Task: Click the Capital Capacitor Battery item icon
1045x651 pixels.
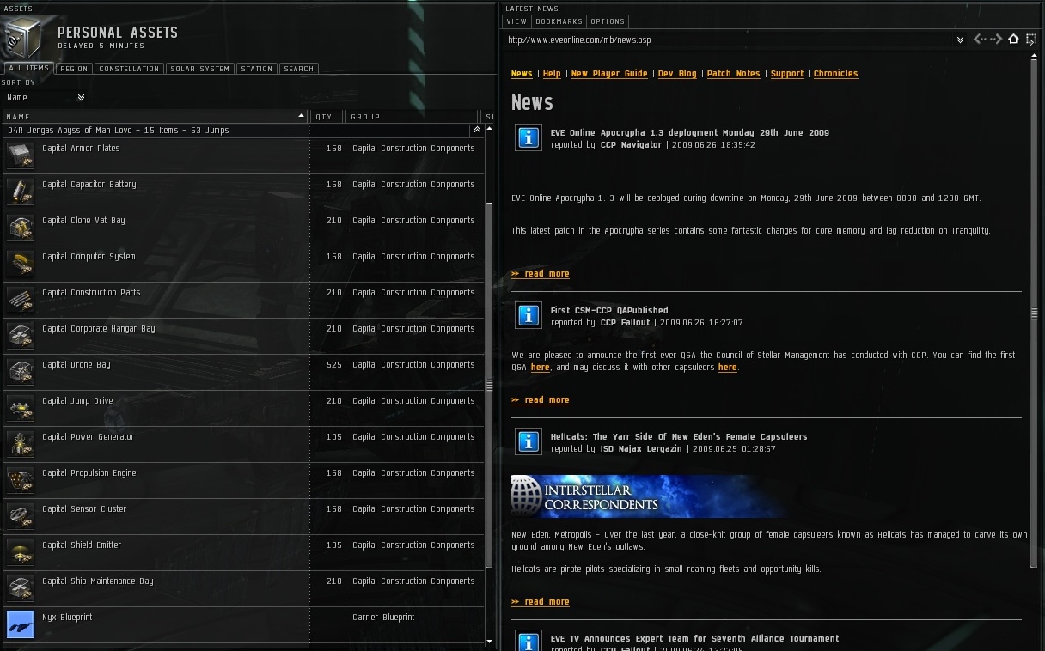Action: [21, 192]
